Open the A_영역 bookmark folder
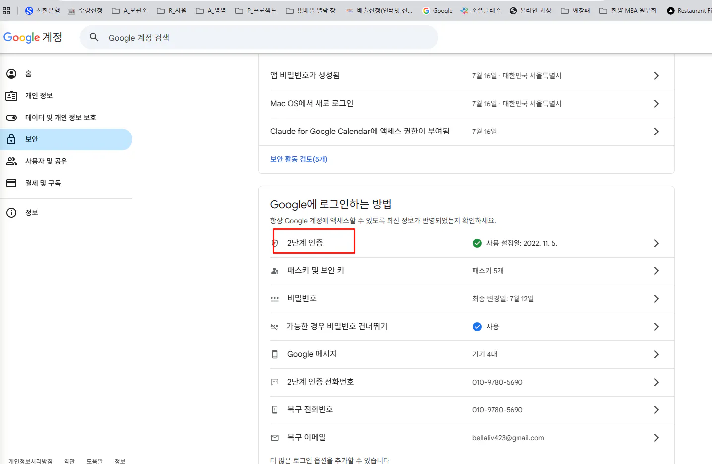 click(211, 10)
